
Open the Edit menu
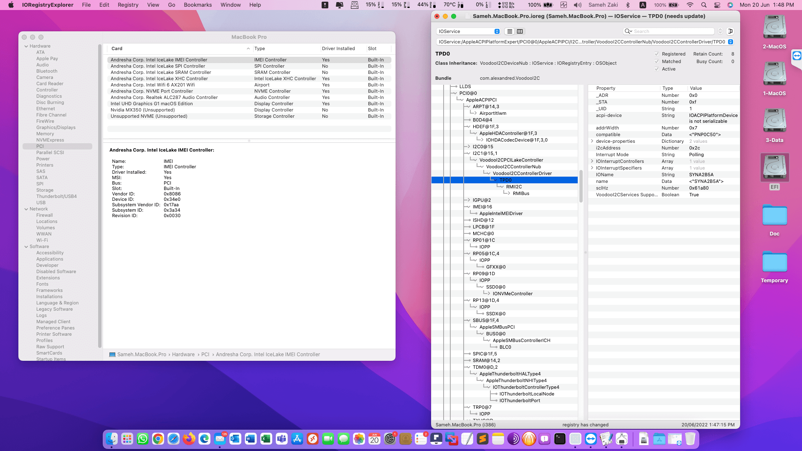pyautogui.click(x=104, y=5)
